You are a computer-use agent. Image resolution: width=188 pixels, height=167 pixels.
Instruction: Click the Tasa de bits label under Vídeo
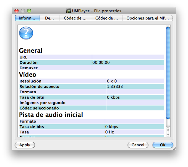click(32, 97)
